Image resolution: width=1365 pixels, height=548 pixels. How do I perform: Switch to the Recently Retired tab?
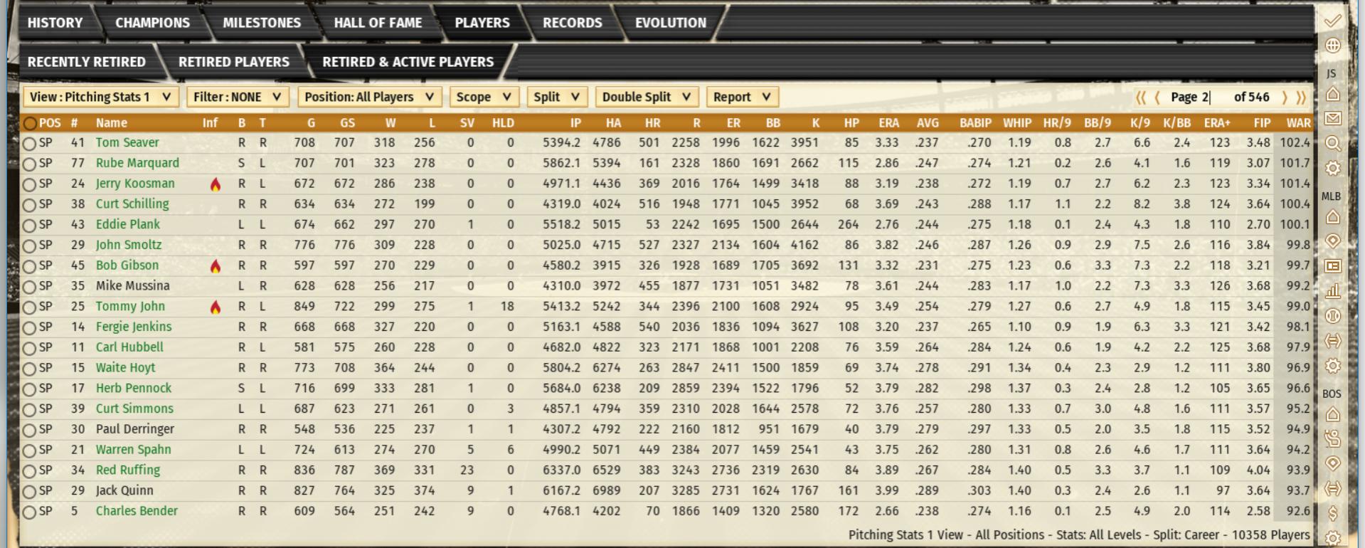coord(87,62)
